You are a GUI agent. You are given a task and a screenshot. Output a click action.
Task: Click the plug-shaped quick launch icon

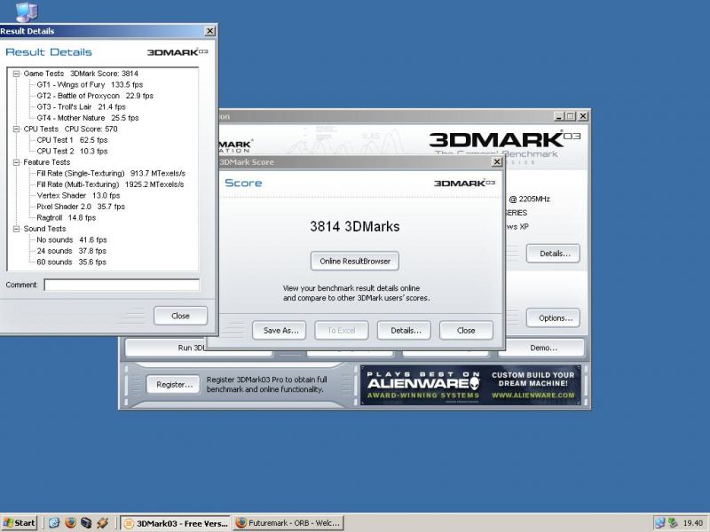point(102,523)
